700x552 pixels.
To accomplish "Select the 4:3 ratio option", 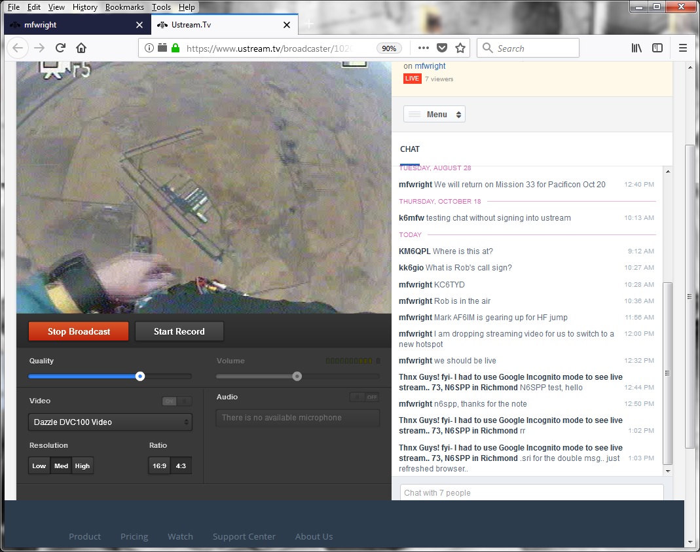I will (181, 466).
